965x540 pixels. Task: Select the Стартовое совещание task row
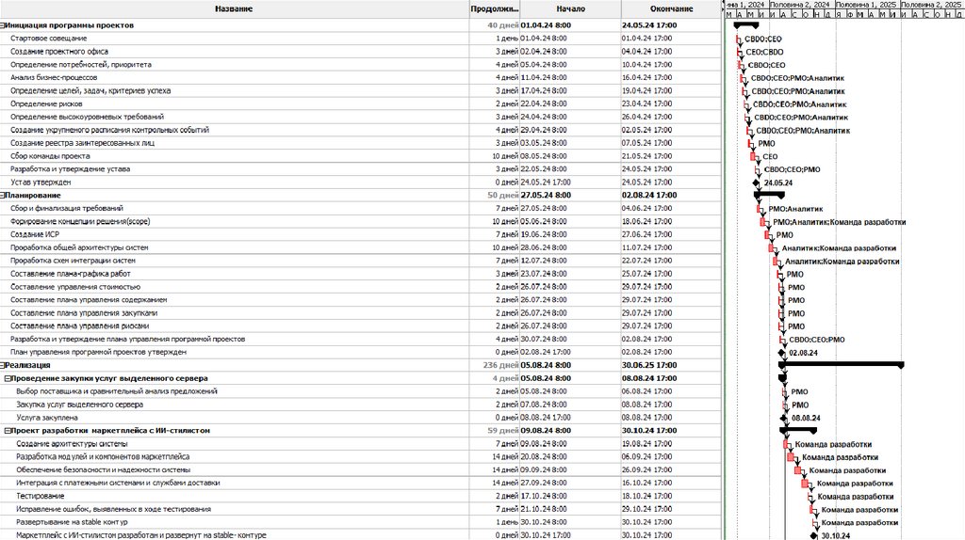[x=49, y=38]
